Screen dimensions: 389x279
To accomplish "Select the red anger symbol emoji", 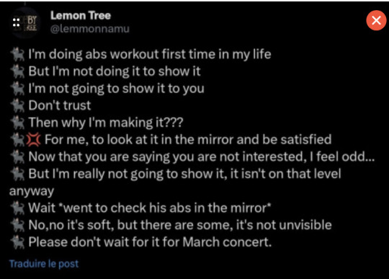I will [33, 140].
